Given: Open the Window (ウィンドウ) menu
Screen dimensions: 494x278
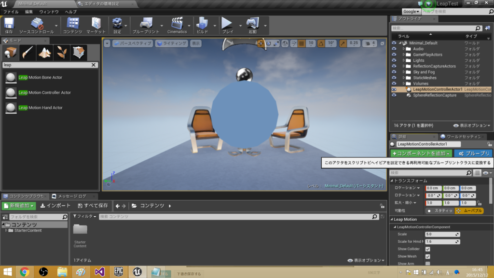Looking at the screenshot, I should (x=49, y=12).
